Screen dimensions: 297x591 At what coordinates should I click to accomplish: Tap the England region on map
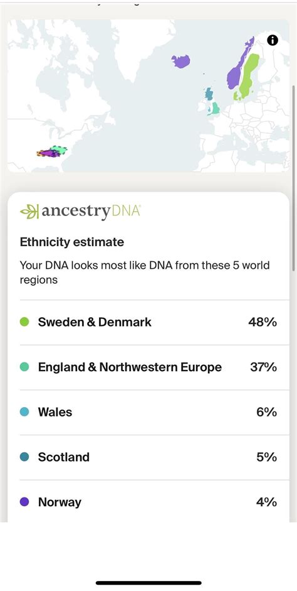tap(215, 109)
